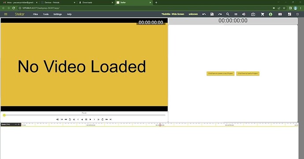Click the pause playback button
This screenshot has width=304, height=159.
pyautogui.click(x=86, y=119)
